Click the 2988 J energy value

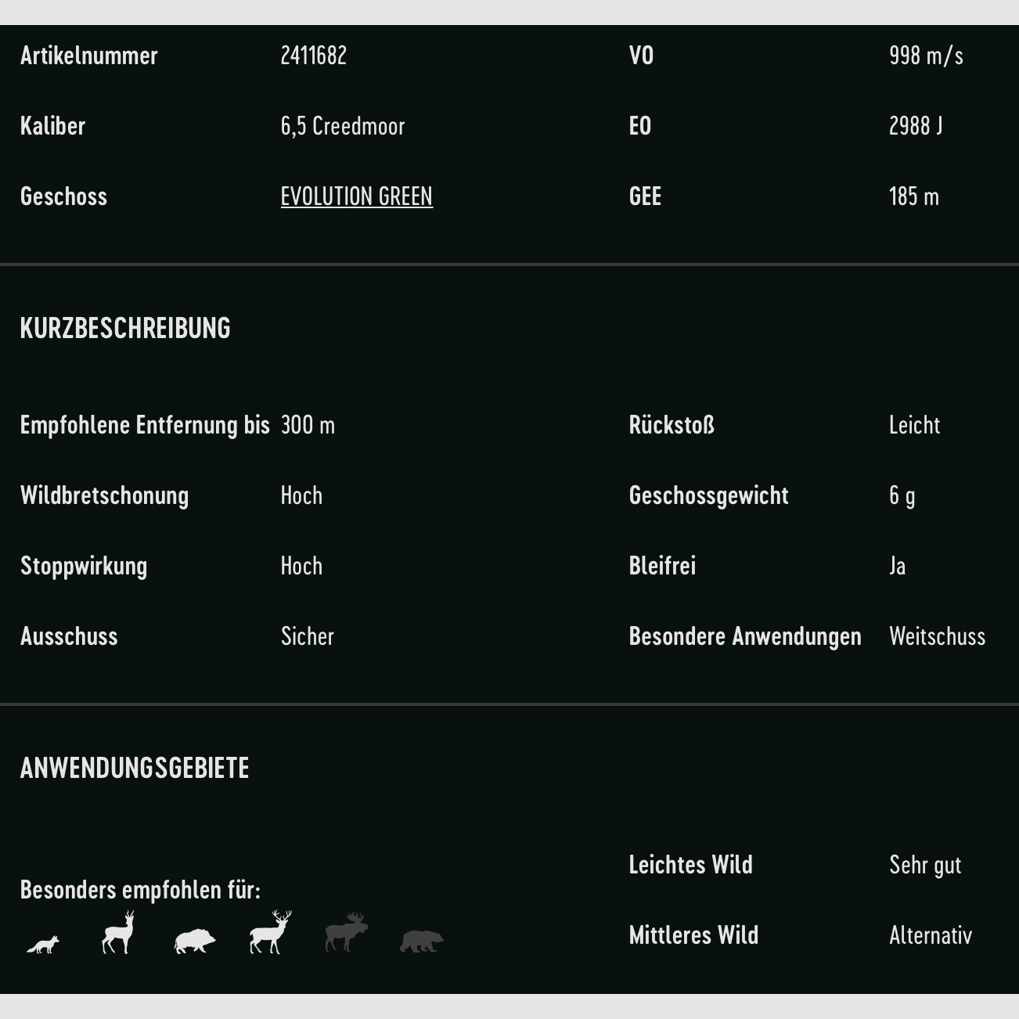click(915, 126)
